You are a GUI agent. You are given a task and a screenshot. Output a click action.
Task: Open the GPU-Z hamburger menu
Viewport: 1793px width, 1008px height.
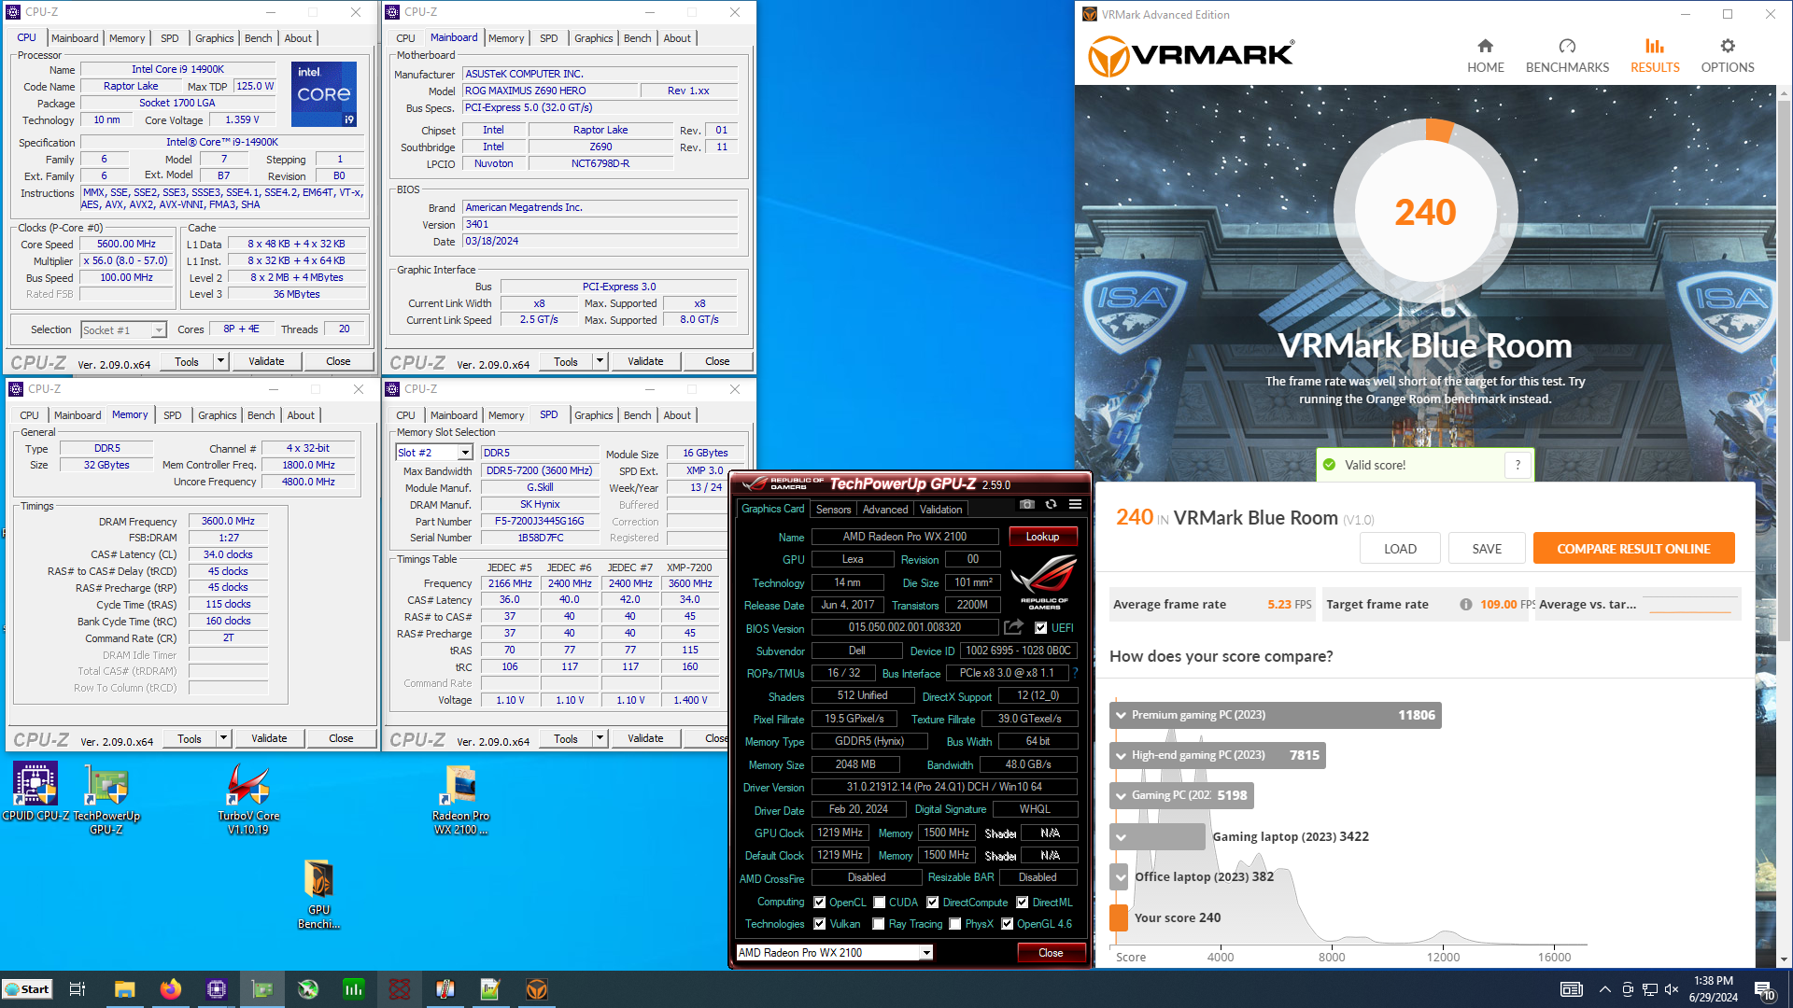tap(1075, 504)
